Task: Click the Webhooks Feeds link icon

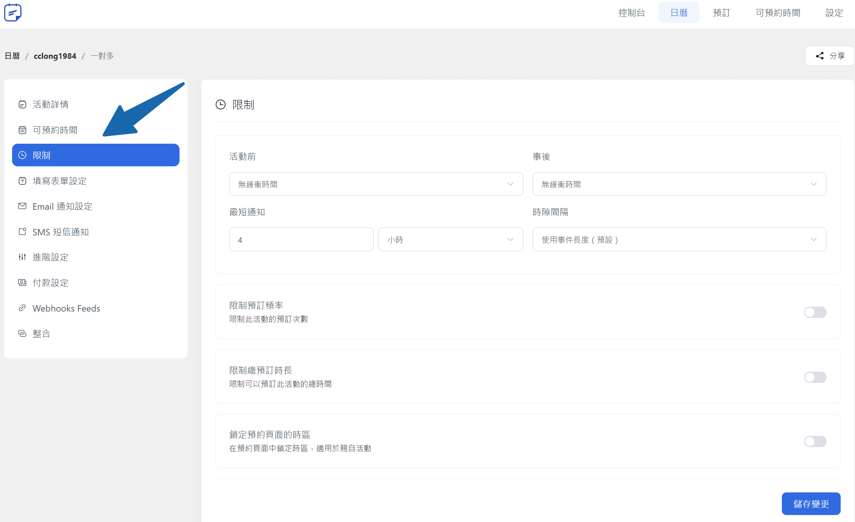Action: (x=22, y=308)
